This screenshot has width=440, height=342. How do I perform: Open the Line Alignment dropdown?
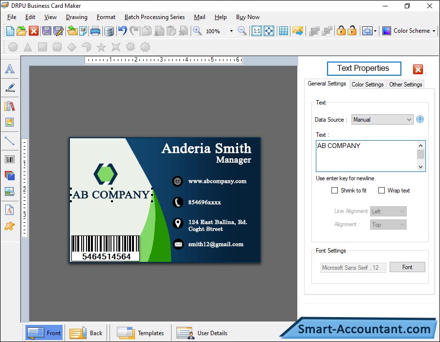pyautogui.click(x=388, y=212)
